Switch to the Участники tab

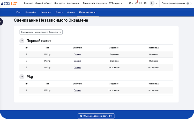46,12
